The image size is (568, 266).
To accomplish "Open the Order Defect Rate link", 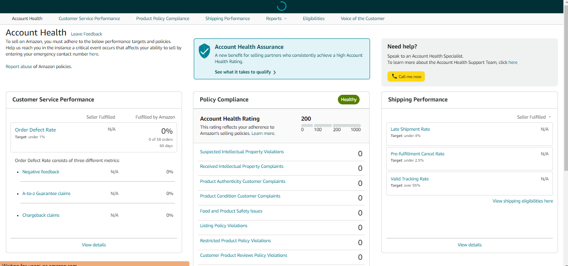I will [x=35, y=130].
